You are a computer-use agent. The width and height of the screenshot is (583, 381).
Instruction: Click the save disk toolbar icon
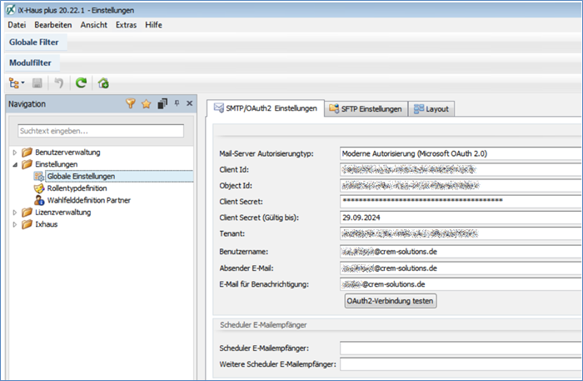[38, 83]
